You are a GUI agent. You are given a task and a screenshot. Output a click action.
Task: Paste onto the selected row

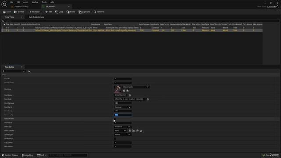click(x=71, y=12)
